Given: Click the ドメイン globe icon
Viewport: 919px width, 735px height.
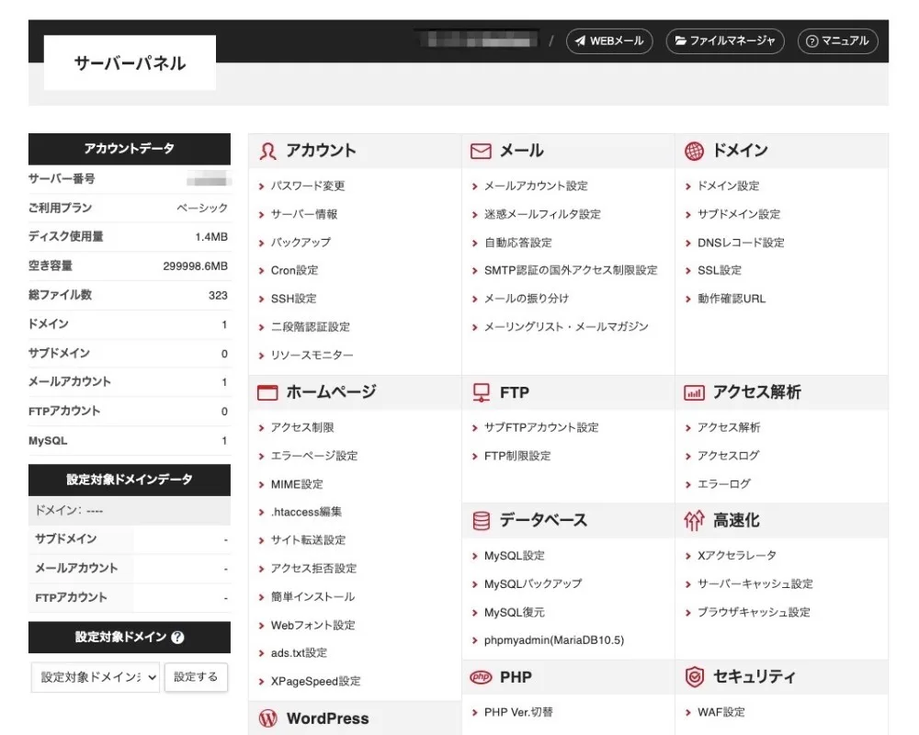Looking at the screenshot, I should point(694,152).
